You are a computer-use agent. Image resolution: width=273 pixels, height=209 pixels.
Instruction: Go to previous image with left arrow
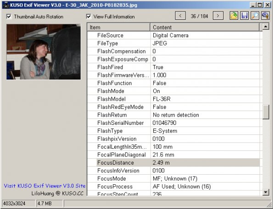[x=180, y=16]
